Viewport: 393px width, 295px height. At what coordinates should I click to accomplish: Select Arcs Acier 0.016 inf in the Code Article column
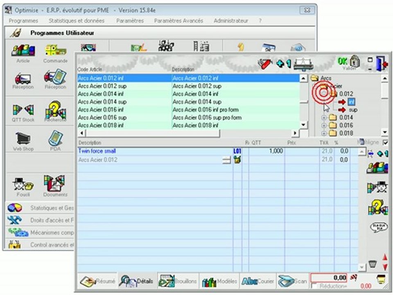(x=101, y=110)
